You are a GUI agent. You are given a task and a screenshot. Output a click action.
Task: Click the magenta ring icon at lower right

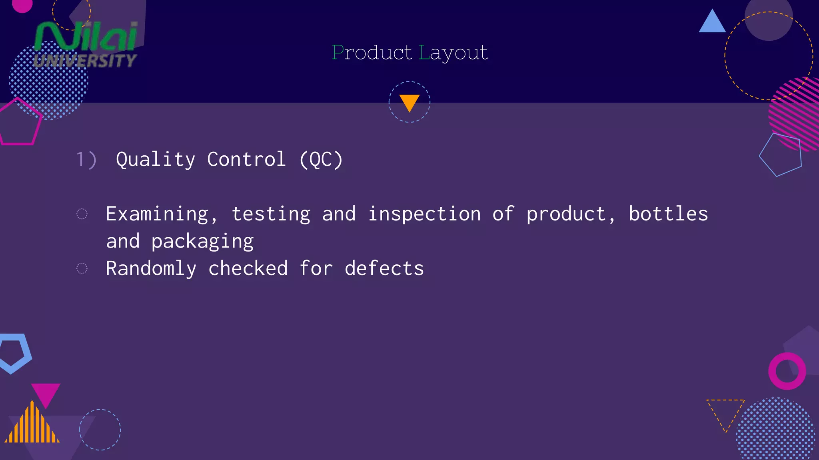click(x=787, y=371)
